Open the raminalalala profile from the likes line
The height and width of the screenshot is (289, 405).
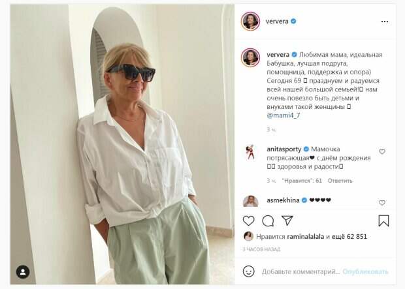[x=305, y=237]
